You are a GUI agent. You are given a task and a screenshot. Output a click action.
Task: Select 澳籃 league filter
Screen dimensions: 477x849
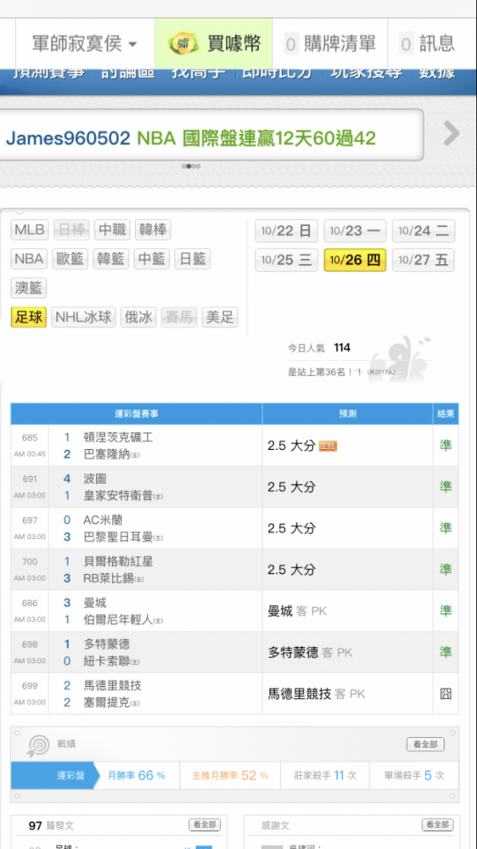(x=29, y=288)
